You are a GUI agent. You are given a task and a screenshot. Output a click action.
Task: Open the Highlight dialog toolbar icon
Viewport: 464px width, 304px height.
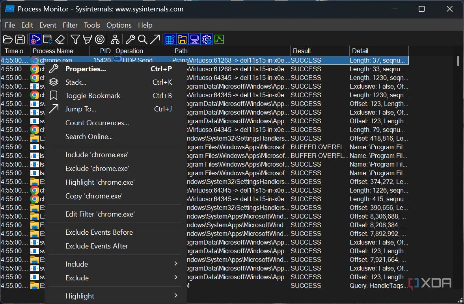point(88,39)
